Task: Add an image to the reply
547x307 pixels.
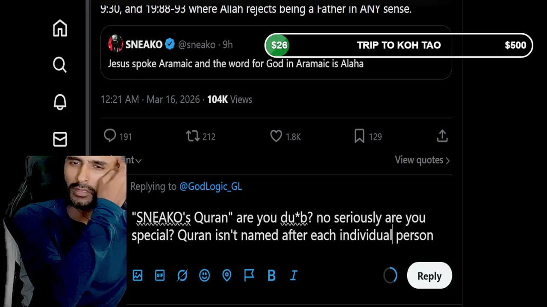Action: (138, 275)
